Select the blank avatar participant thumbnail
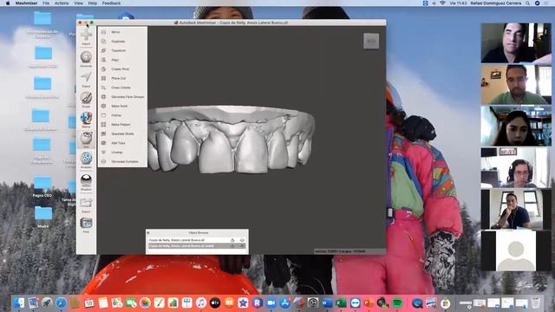 point(516,250)
